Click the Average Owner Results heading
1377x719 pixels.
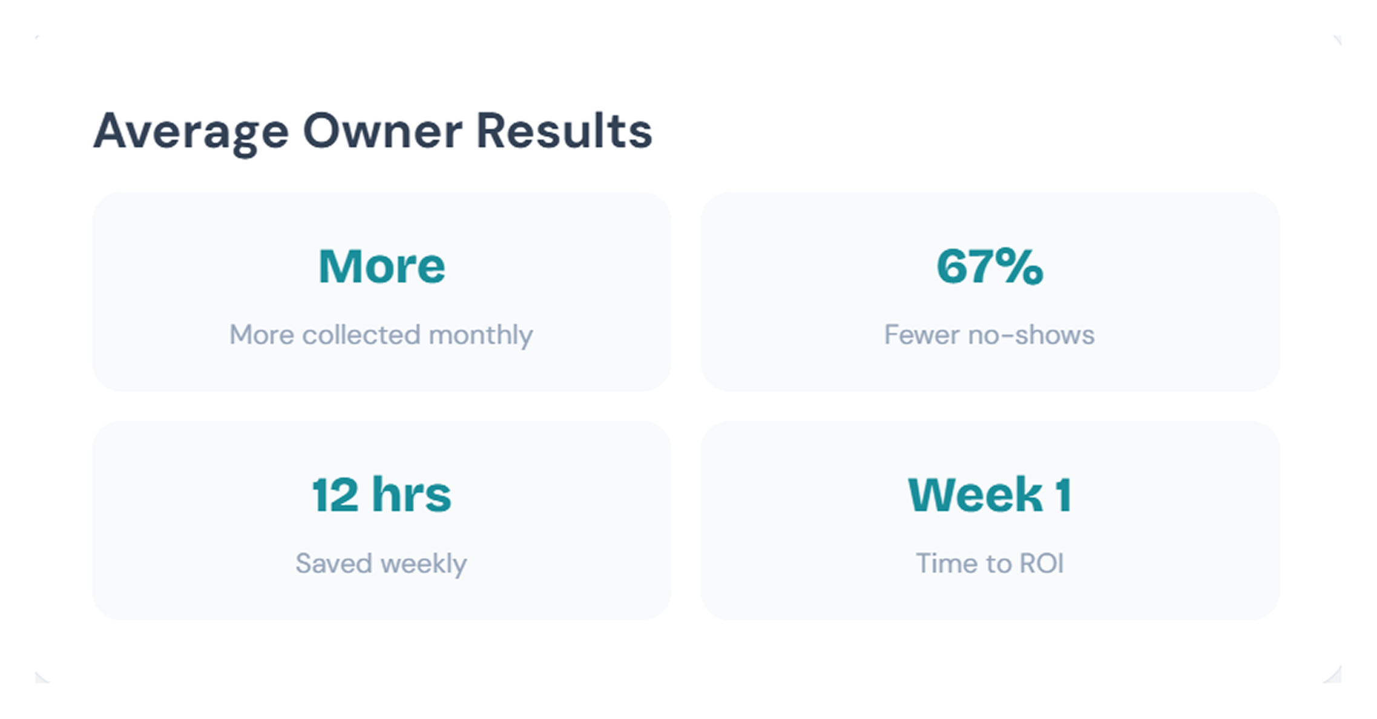tap(372, 131)
